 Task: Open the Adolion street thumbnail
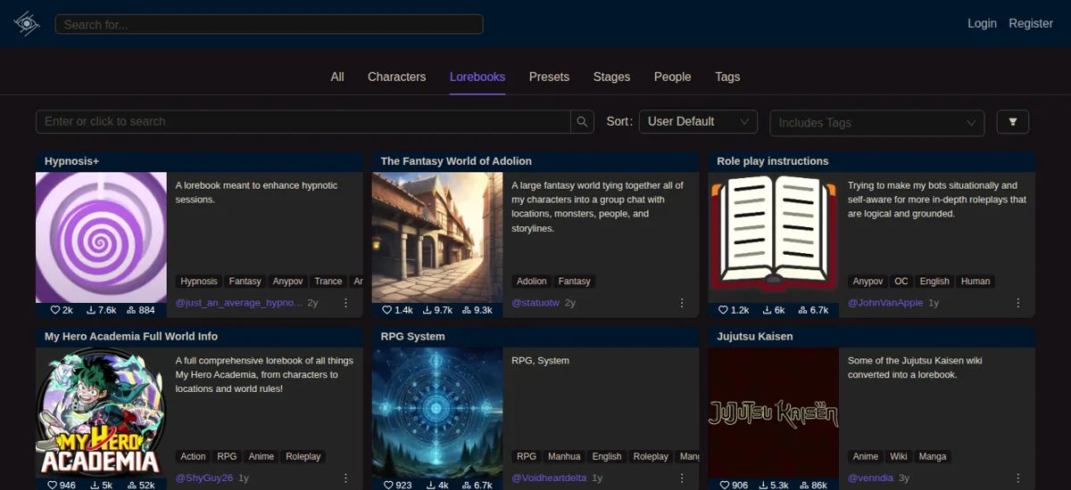pyautogui.click(x=437, y=238)
